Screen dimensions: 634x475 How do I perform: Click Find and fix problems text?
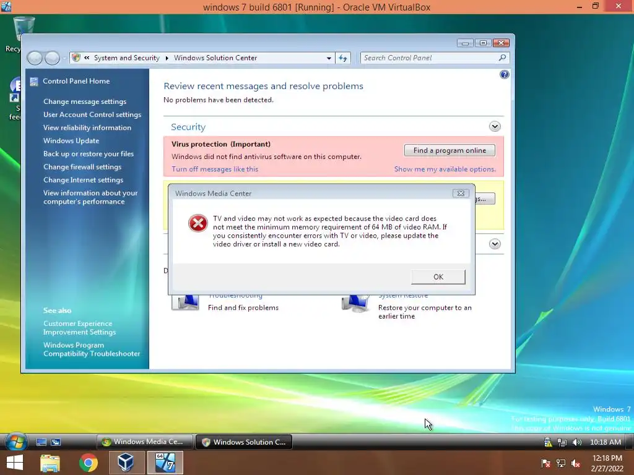[x=243, y=308]
